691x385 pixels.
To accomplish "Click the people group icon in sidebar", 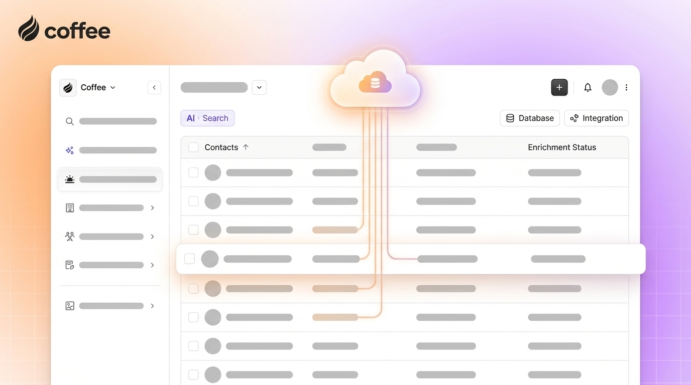I will click(69, 236).
